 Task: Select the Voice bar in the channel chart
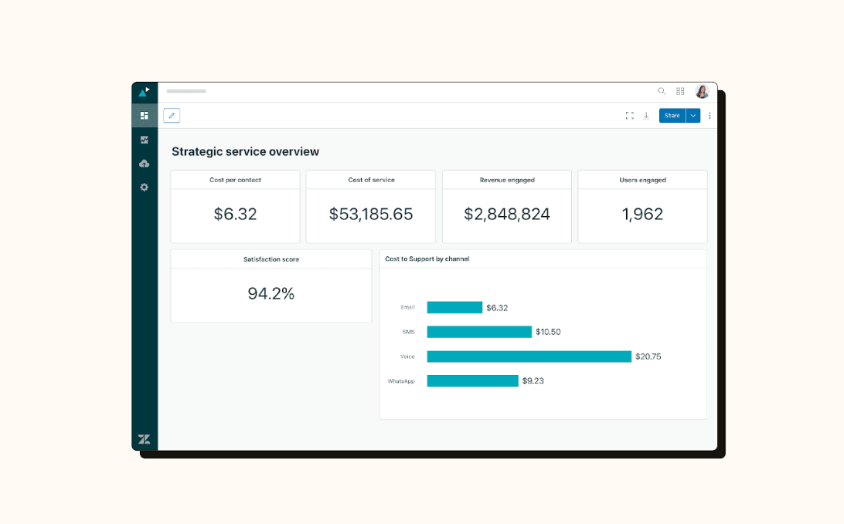click(x=528, y=356)
